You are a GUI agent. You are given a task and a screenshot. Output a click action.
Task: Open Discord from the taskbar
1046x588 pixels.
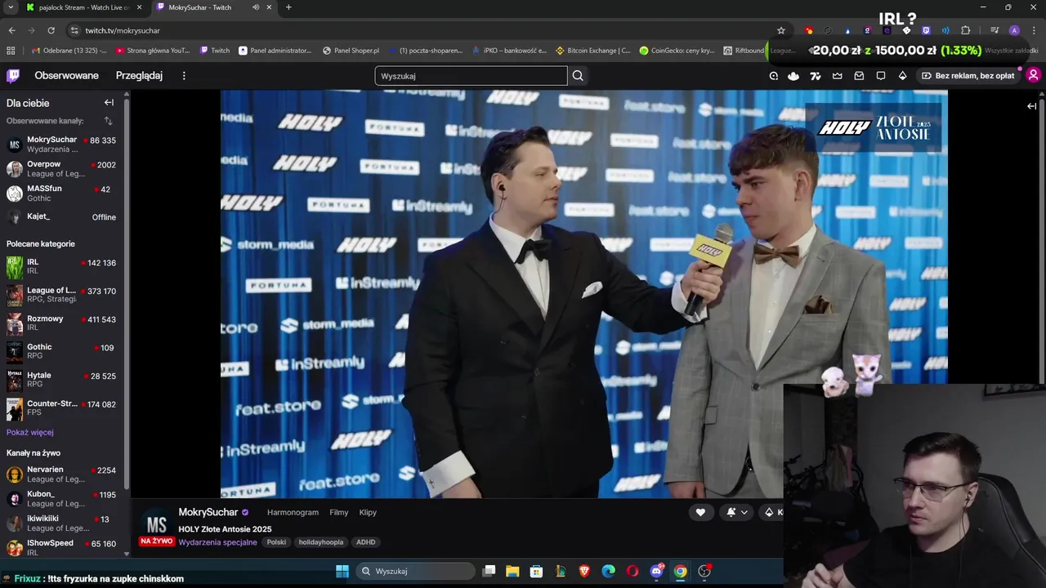656,571
